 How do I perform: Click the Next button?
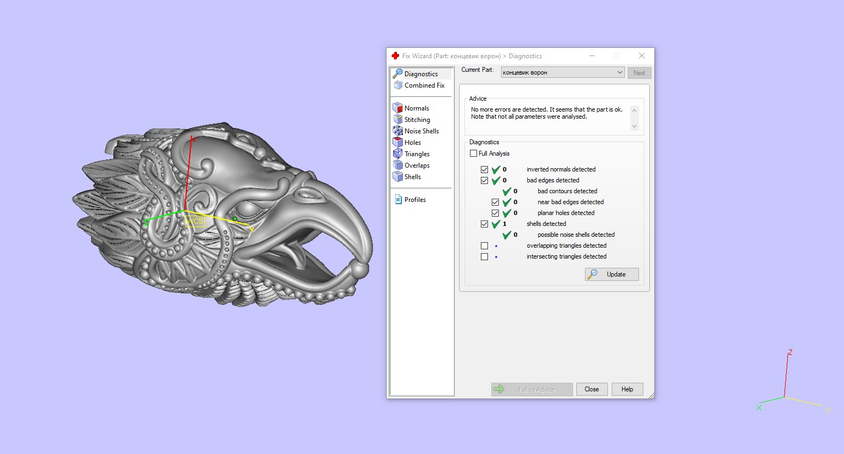pyautogui.click(x=639, y=73)
